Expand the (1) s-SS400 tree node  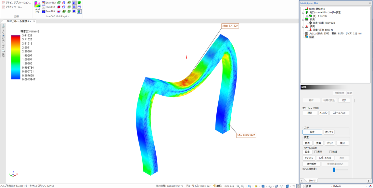tap(306, 16)
